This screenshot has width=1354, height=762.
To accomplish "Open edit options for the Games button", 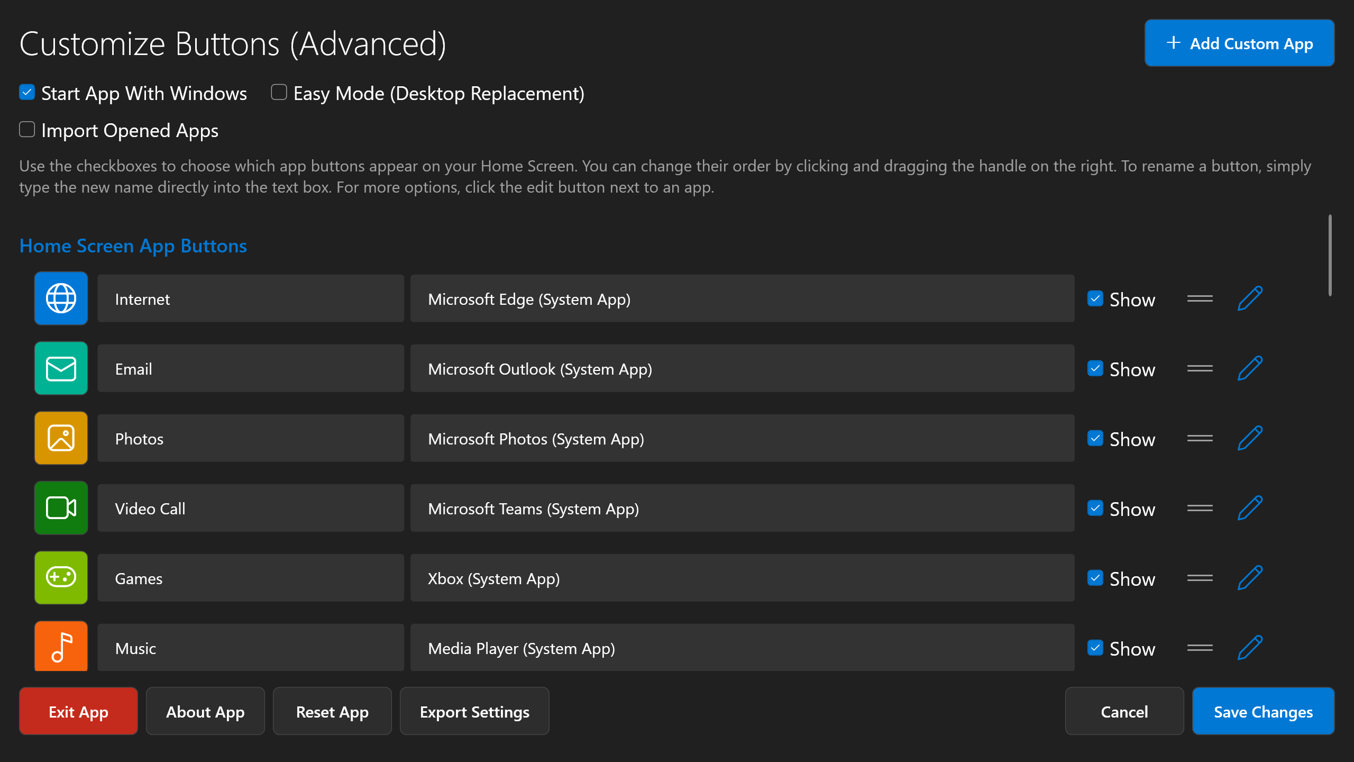I will (1250, 578).
